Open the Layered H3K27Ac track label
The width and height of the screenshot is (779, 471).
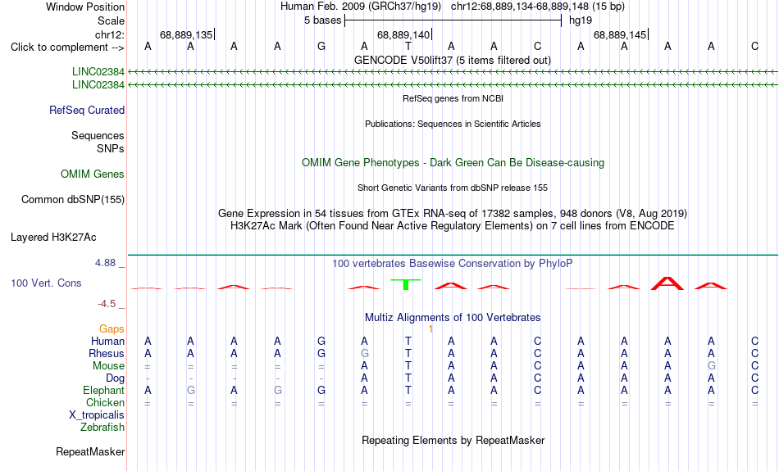coord(53,238)
